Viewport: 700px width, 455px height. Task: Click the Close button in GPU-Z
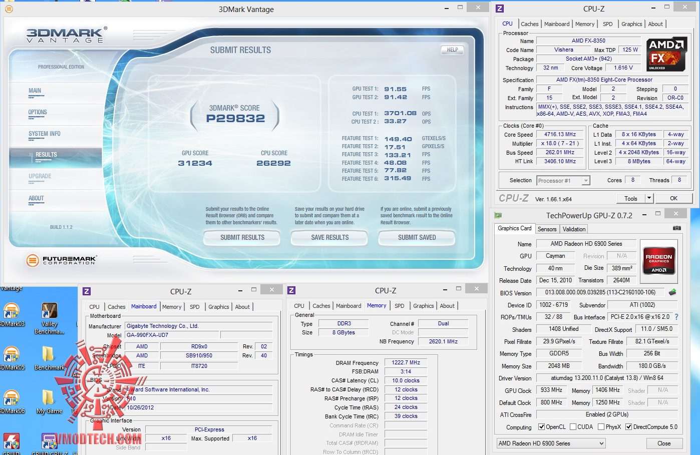click(664, 443)
